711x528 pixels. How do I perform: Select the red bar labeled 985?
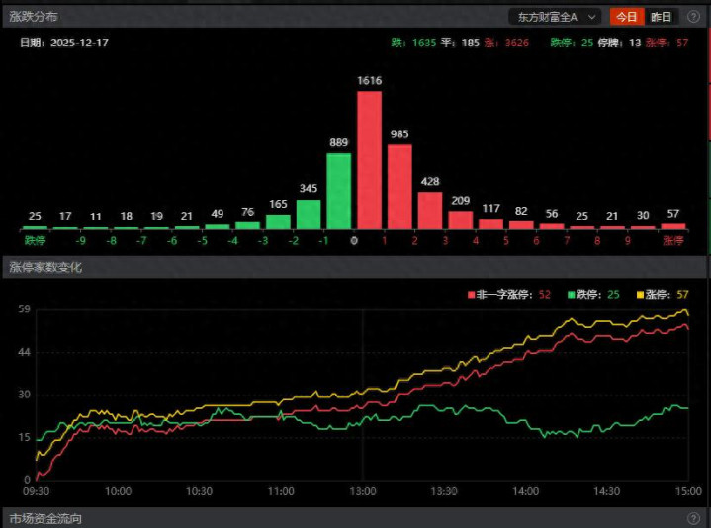(400, 187)
